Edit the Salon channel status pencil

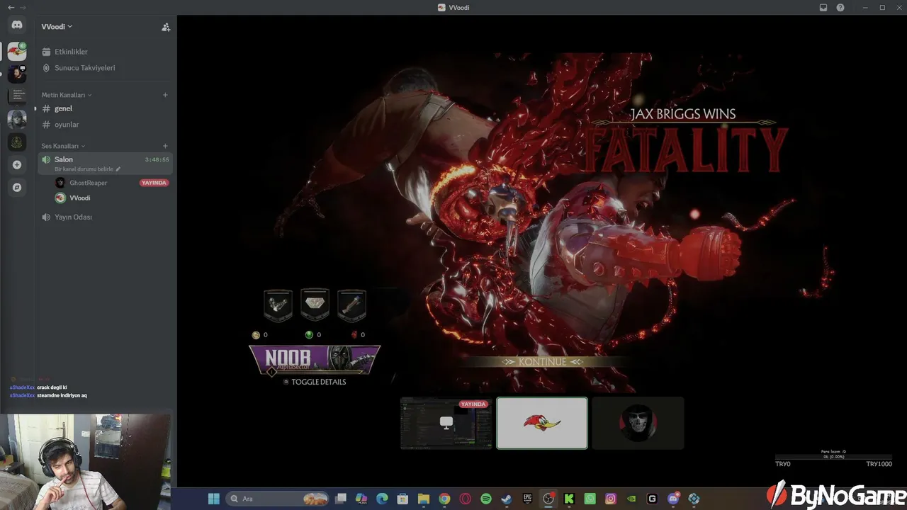(118, 169)
